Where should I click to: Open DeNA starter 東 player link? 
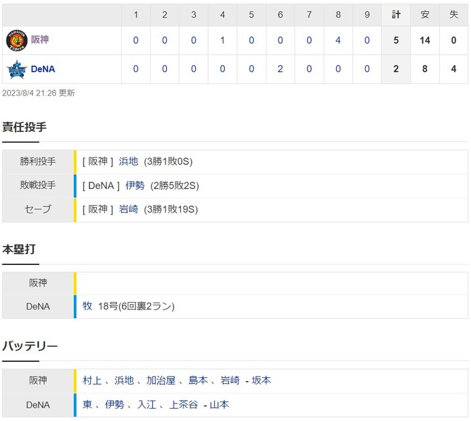pos(87,405)
